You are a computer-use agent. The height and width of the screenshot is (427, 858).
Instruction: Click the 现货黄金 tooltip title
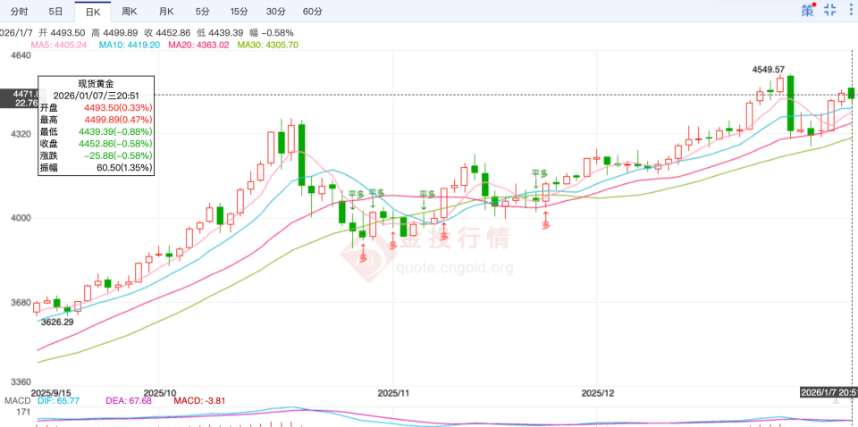[96, 84]
